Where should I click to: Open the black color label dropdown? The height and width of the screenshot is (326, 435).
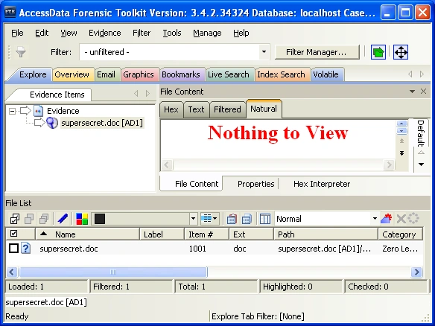193,219
